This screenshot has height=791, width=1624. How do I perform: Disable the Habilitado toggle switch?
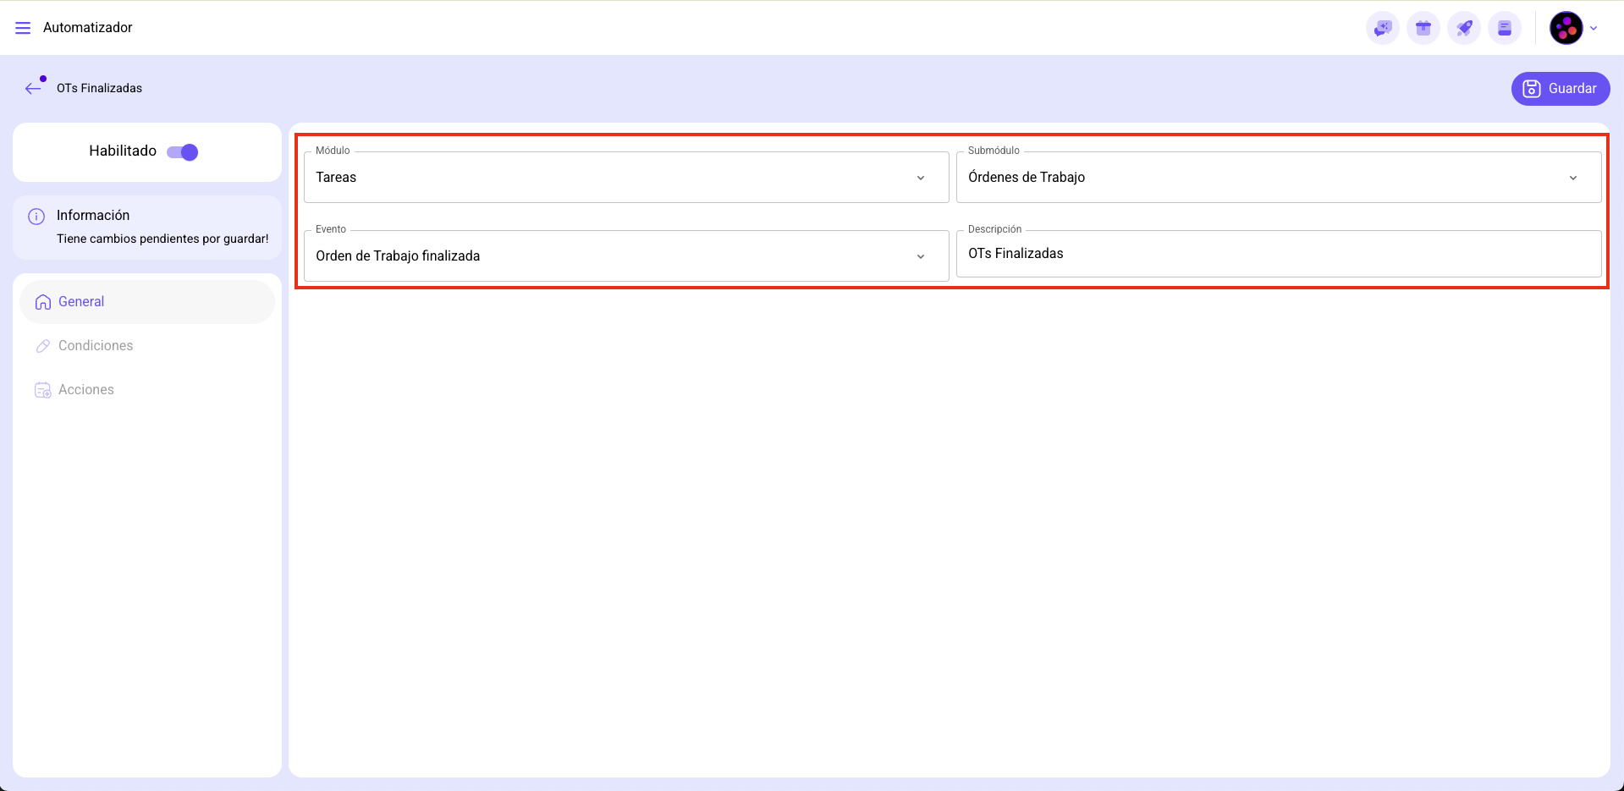coord(182,152)
